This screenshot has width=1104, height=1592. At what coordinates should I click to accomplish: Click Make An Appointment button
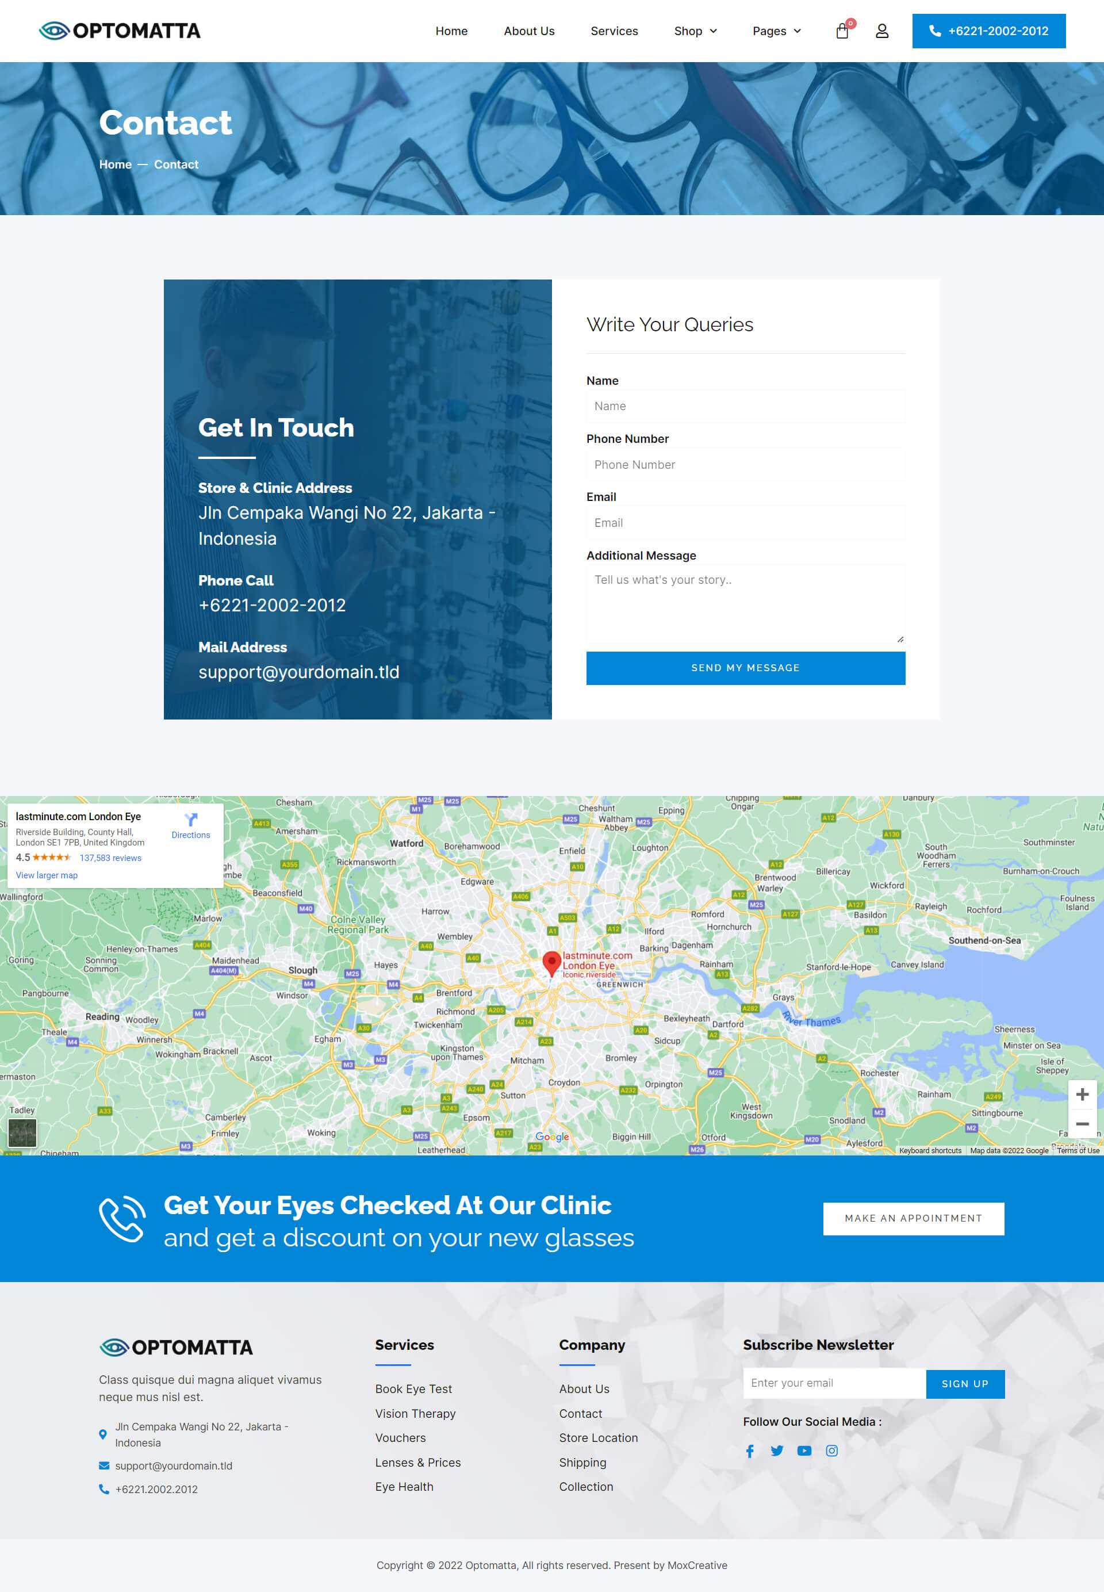tap(913, 1218)
